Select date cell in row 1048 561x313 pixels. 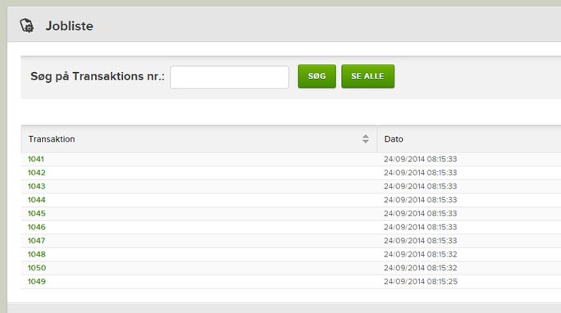point(421,254)
